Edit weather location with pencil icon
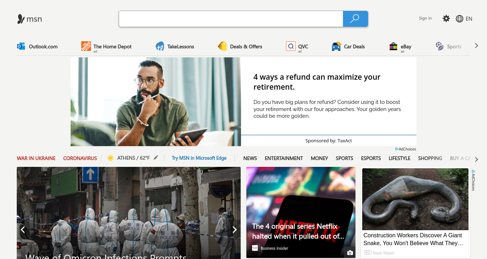The width and height of the screenshot is (487, 259). tap(156, 158)
